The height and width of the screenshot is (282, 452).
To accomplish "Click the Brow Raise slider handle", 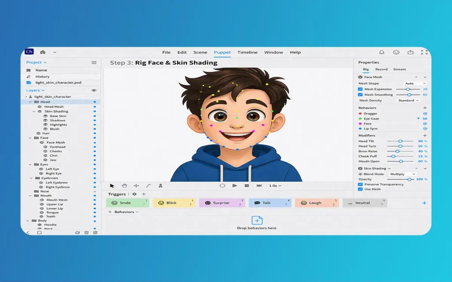I will 397,151.
